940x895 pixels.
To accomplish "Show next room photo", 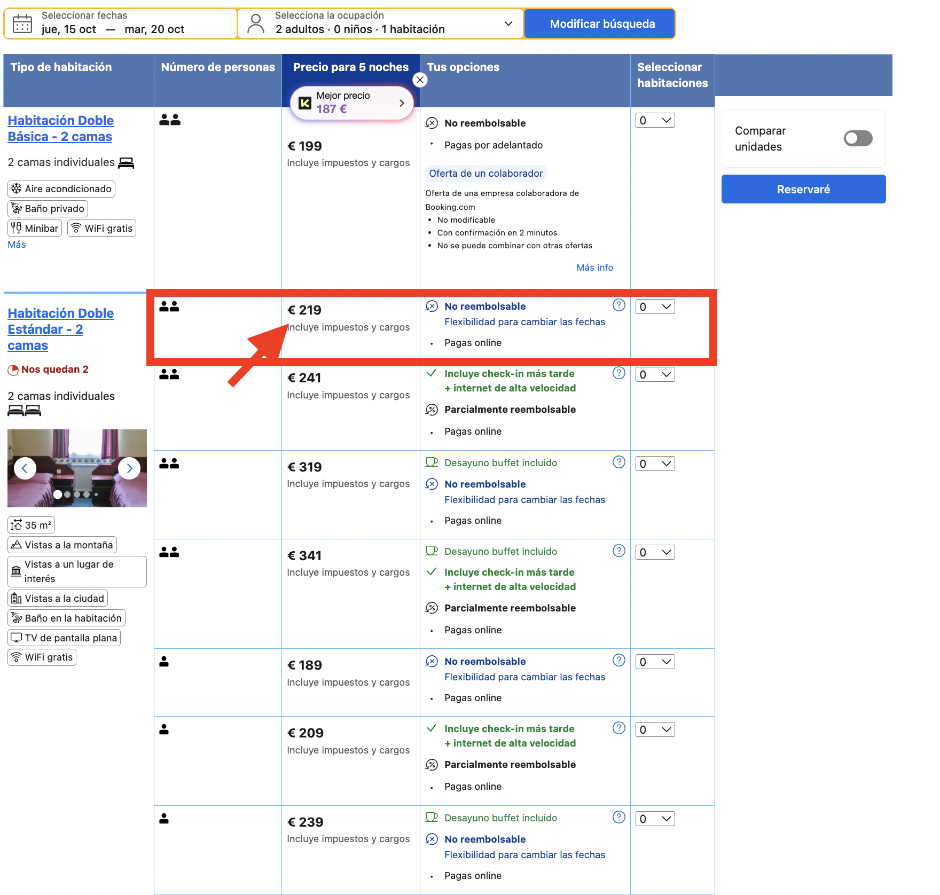I will [129, 468].
